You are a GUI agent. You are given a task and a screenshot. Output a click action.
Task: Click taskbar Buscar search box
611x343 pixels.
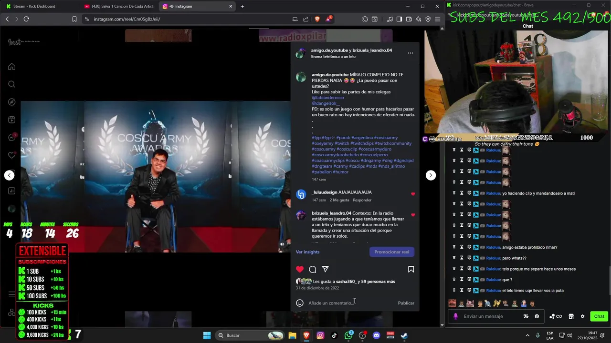251,335
